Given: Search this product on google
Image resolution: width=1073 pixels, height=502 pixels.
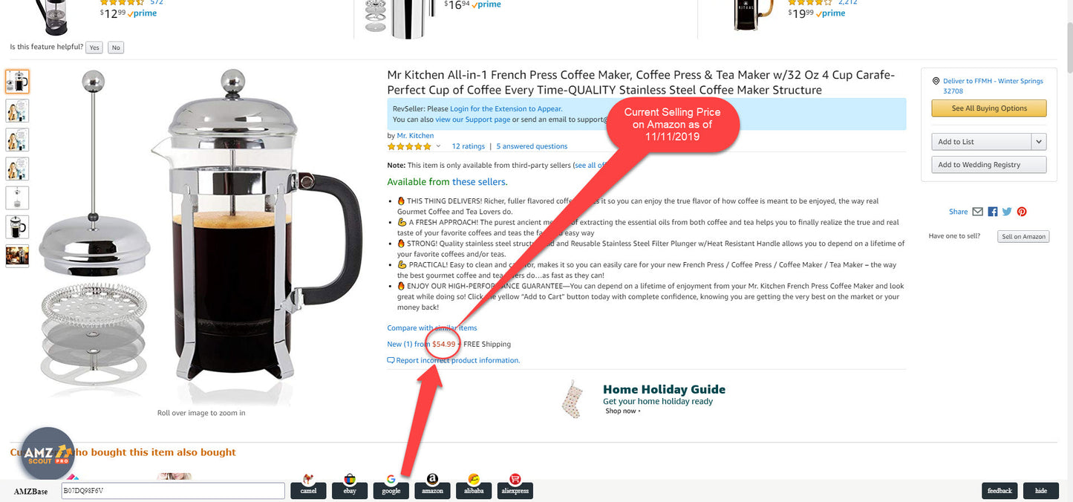Looking at the screenshot, I should click(391, 486).
